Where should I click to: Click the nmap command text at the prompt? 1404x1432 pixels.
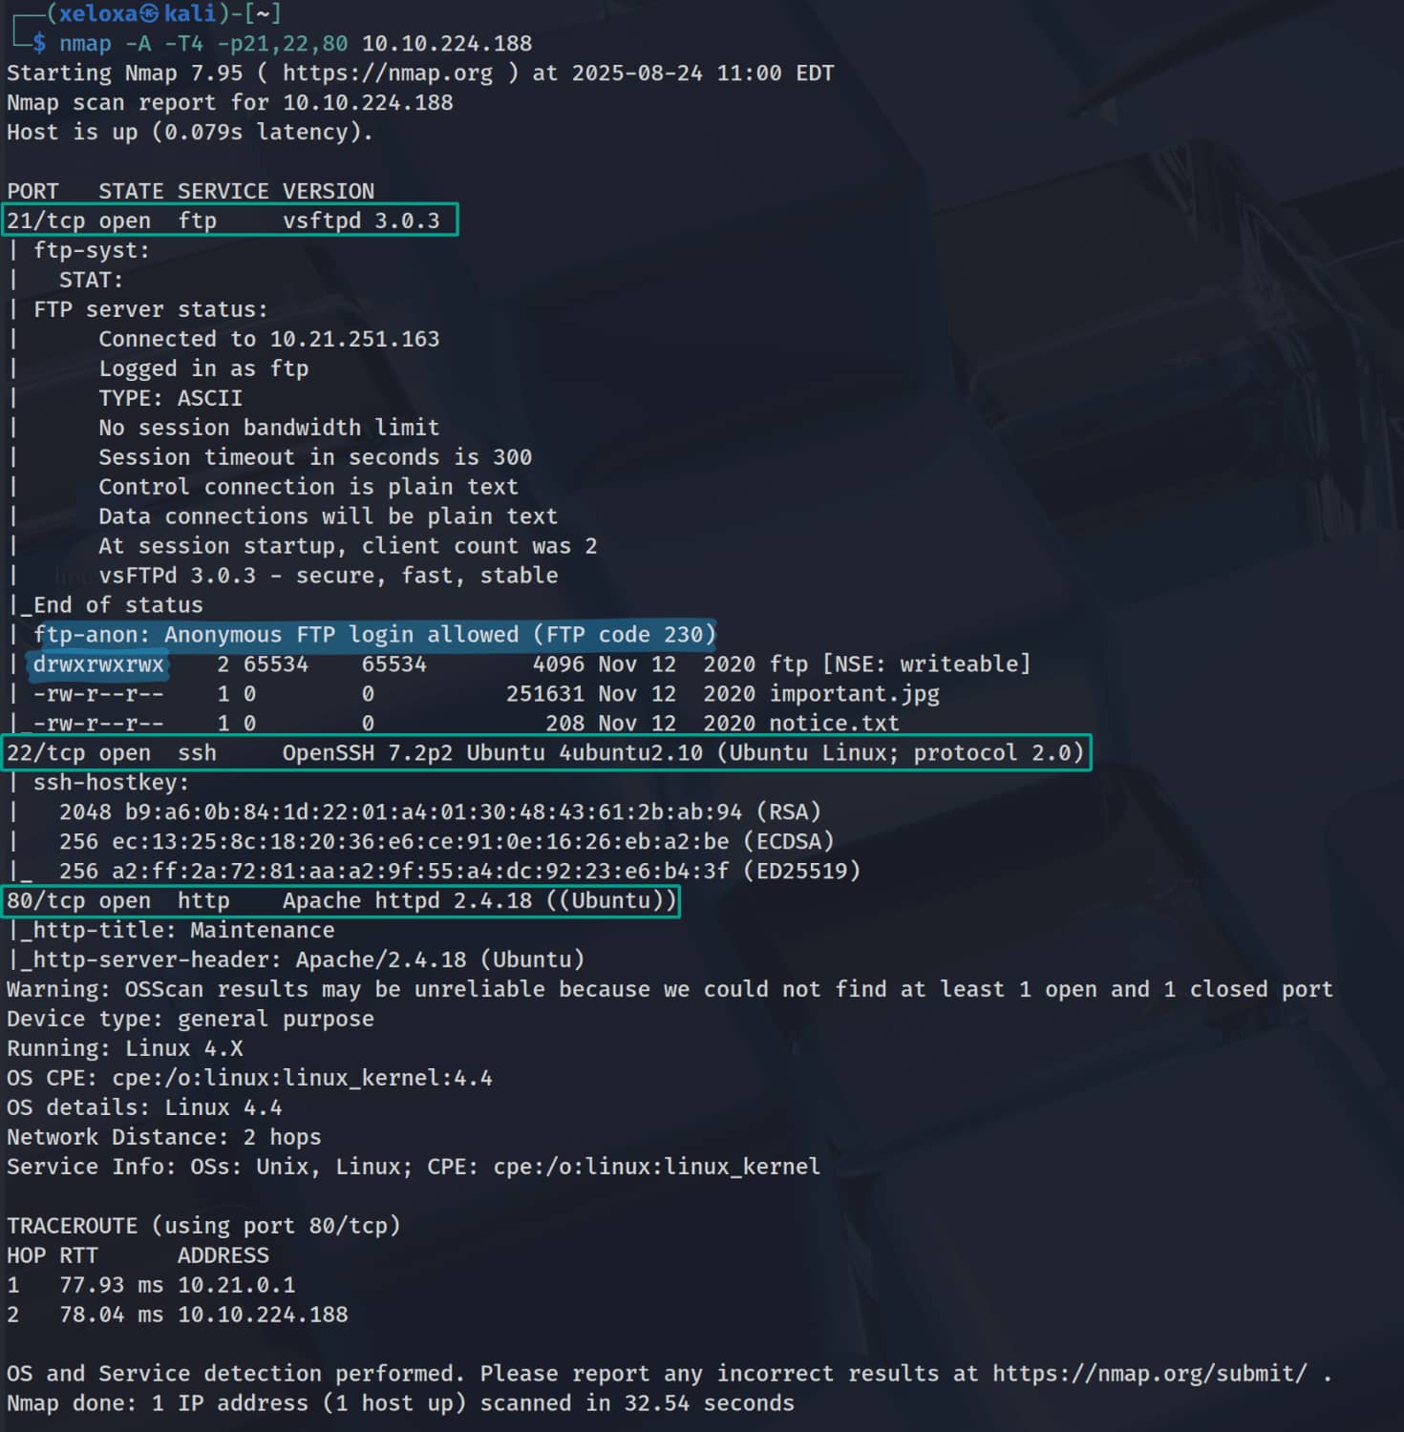pos(85,44)
